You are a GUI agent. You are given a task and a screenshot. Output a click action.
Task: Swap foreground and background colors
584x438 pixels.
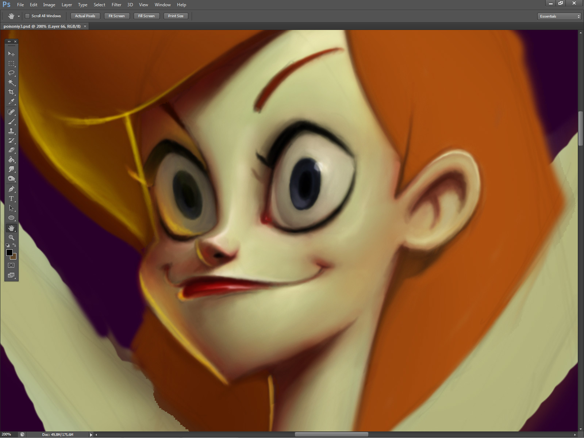point(14,245)
